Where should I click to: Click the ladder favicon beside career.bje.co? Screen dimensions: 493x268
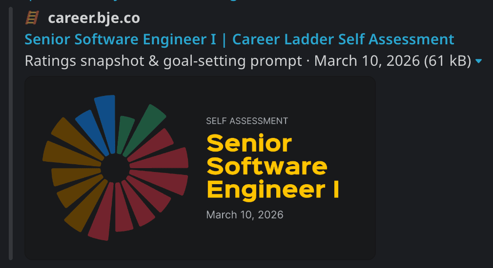[x=32, y=19]
